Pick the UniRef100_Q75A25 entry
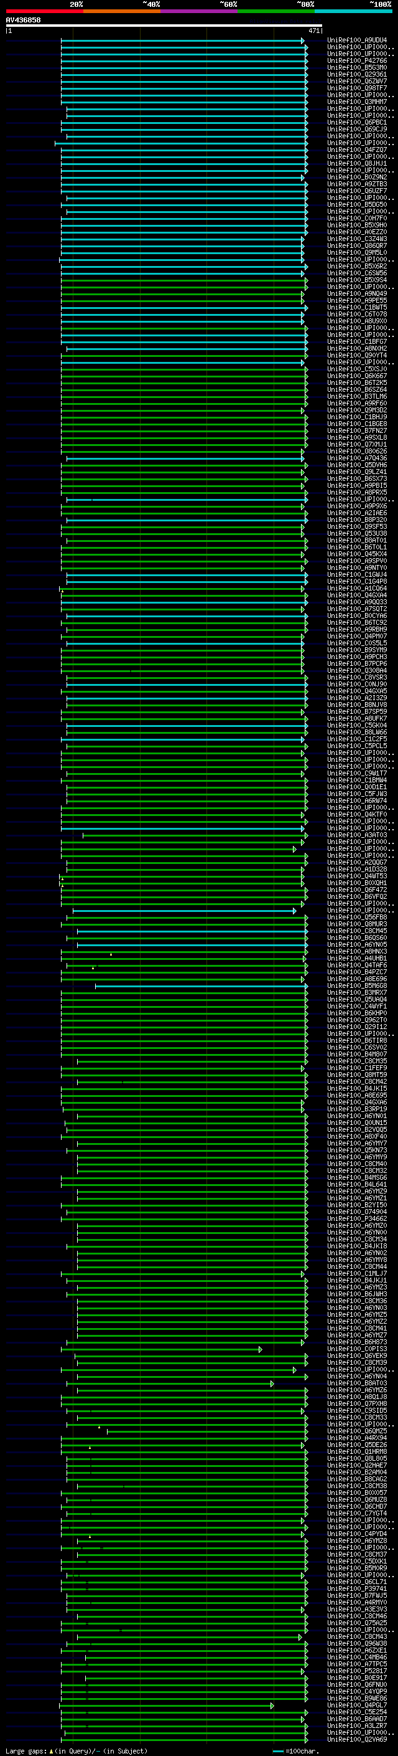Image resolution: width=398 pixels, height=1756 pixels. pos(357,1623)
